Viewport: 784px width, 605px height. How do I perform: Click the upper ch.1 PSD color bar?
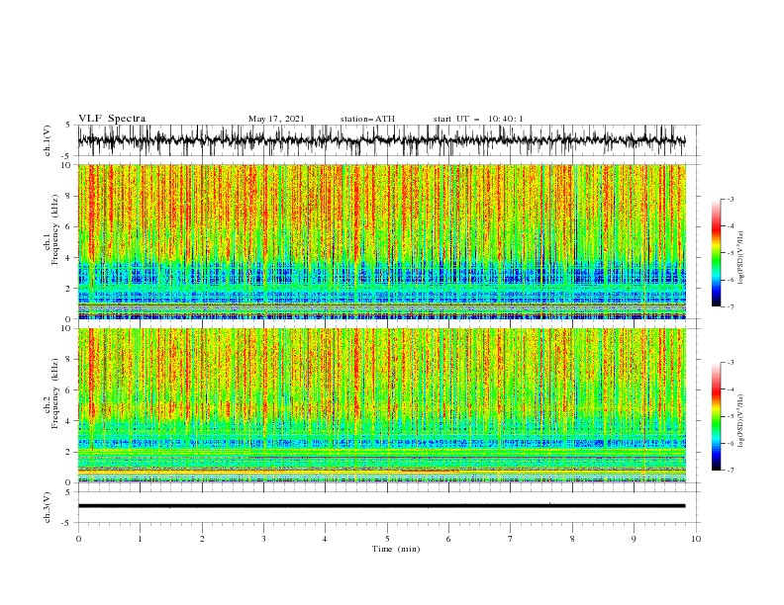coord(716,253)
